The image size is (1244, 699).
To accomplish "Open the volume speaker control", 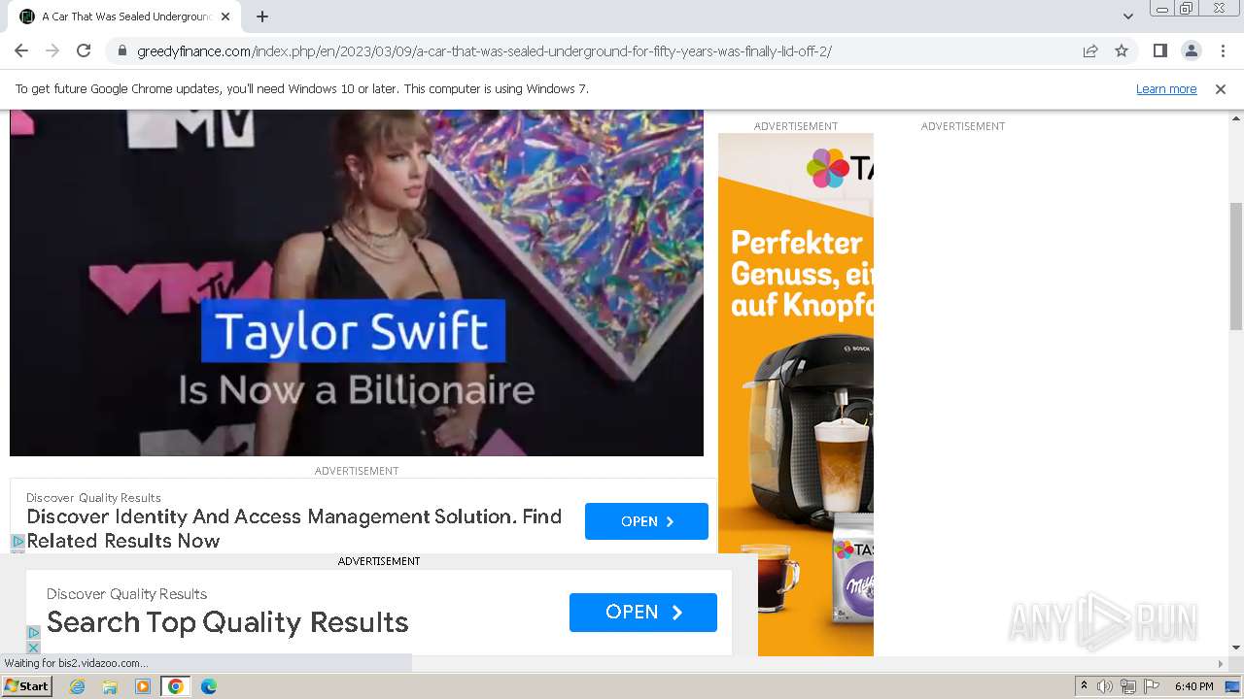I will click(1105, 686).
